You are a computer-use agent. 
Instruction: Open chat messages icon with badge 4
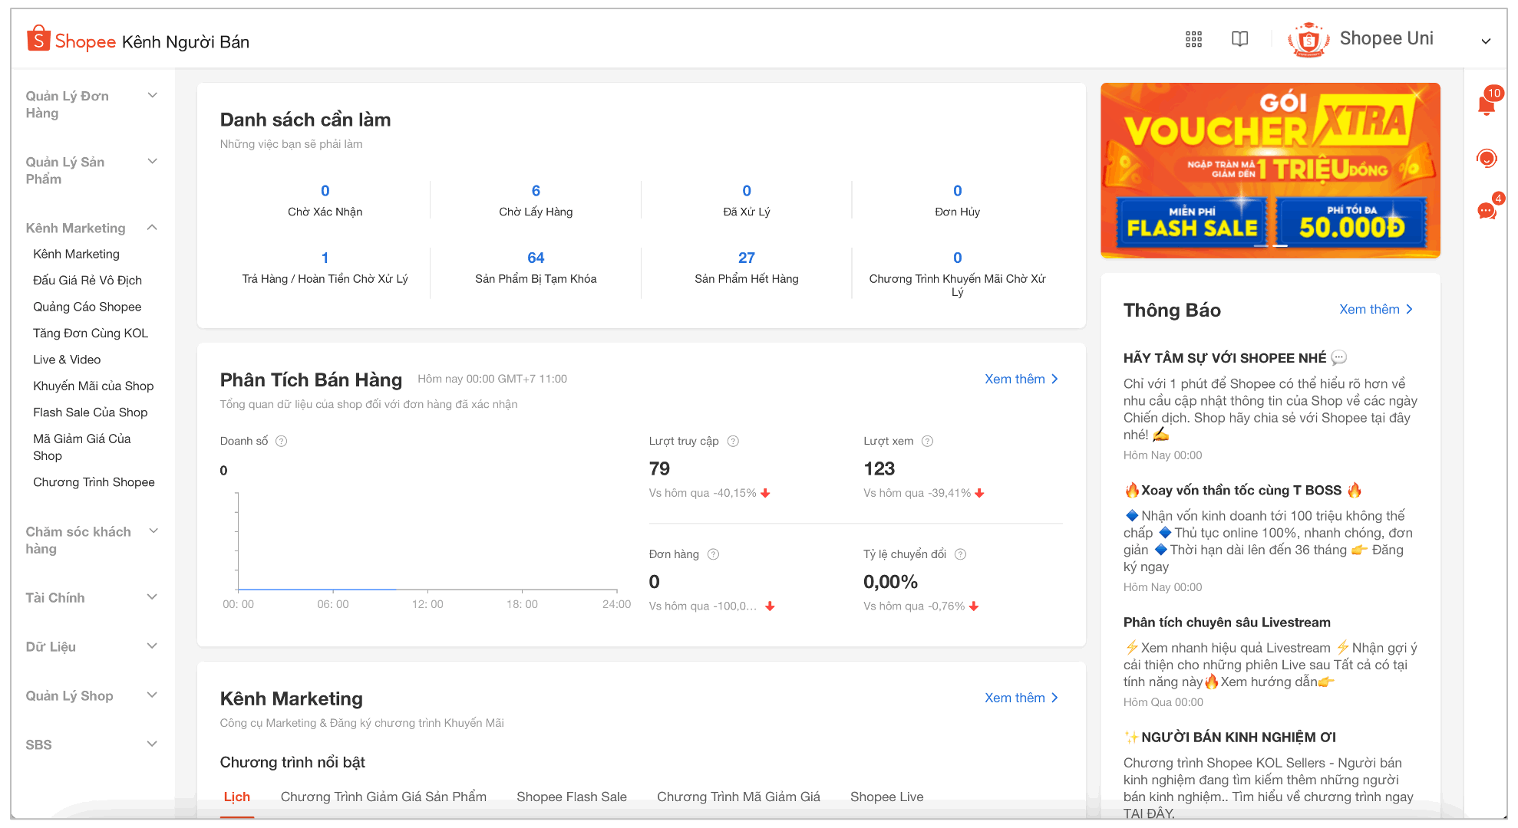click(1487, 210)
